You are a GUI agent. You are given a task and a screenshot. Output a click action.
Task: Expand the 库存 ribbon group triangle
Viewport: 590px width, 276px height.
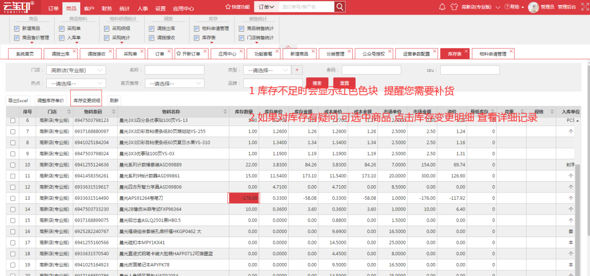(x=211, y=43)
